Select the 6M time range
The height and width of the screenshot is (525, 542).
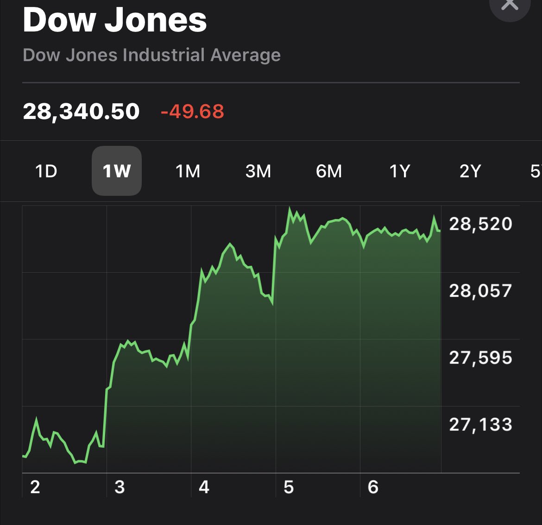coord(328,171)
